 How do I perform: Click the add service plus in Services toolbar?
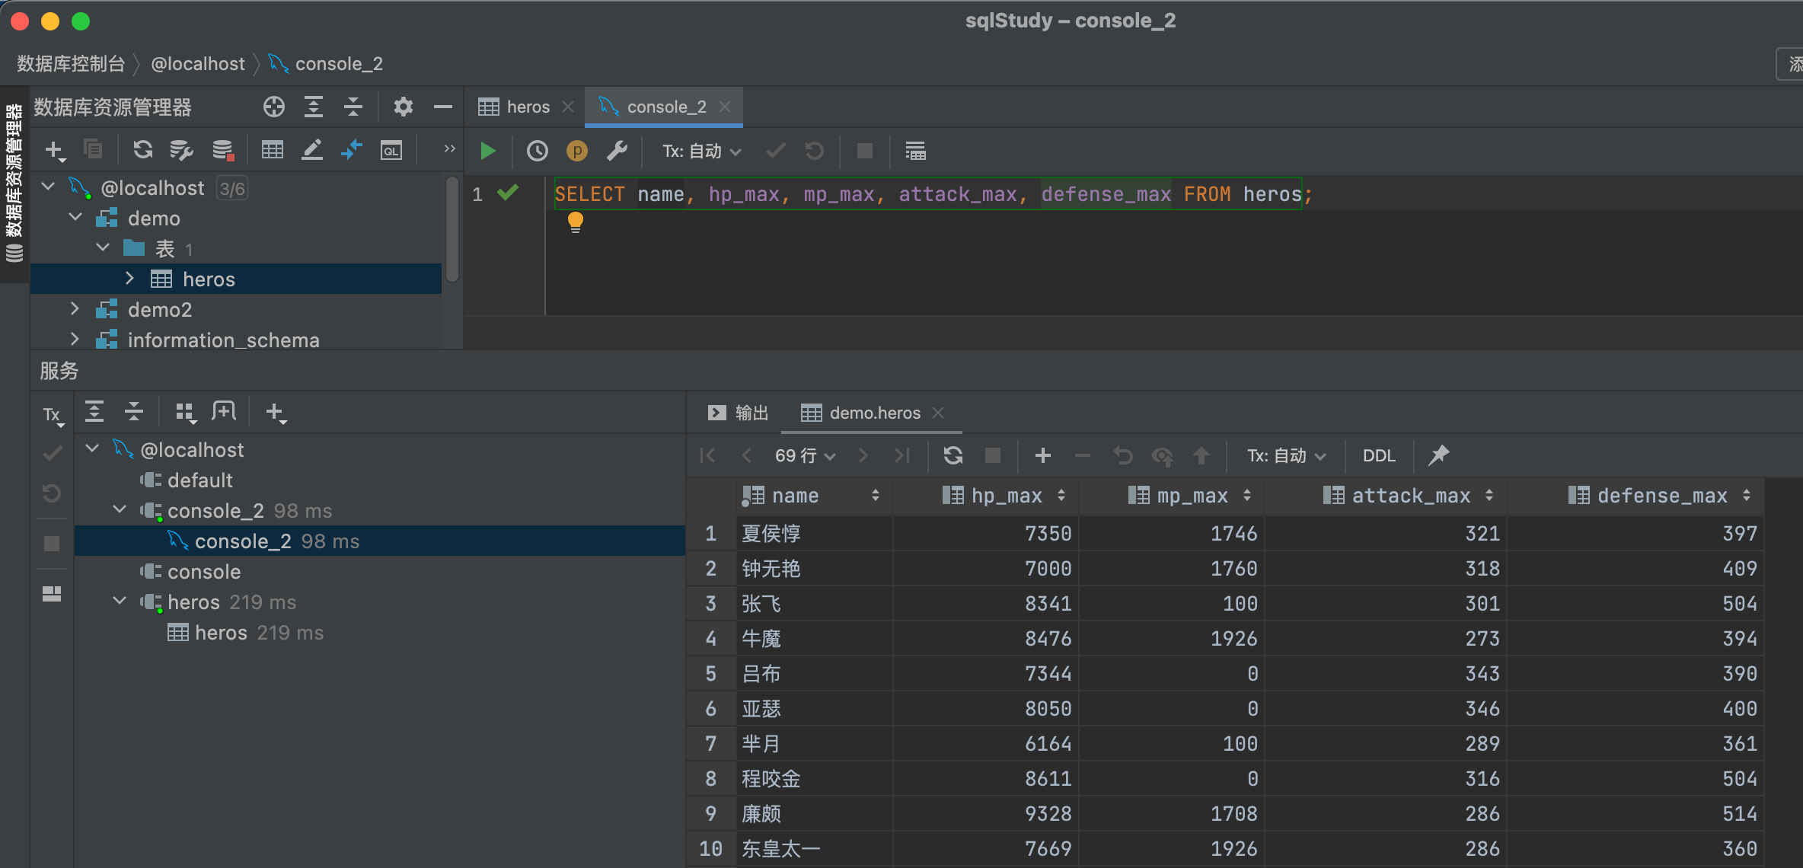[x=276, y=413]
